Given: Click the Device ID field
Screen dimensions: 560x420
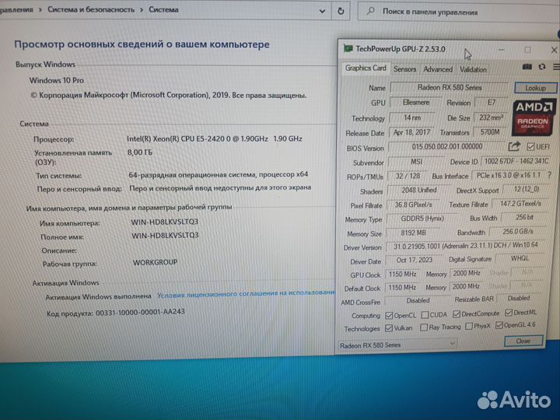Looking at the screenshot, I should (516, 161).
